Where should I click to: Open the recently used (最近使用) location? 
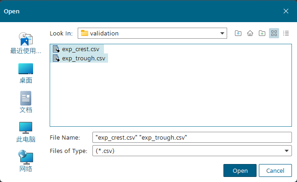tap(26, 43)
